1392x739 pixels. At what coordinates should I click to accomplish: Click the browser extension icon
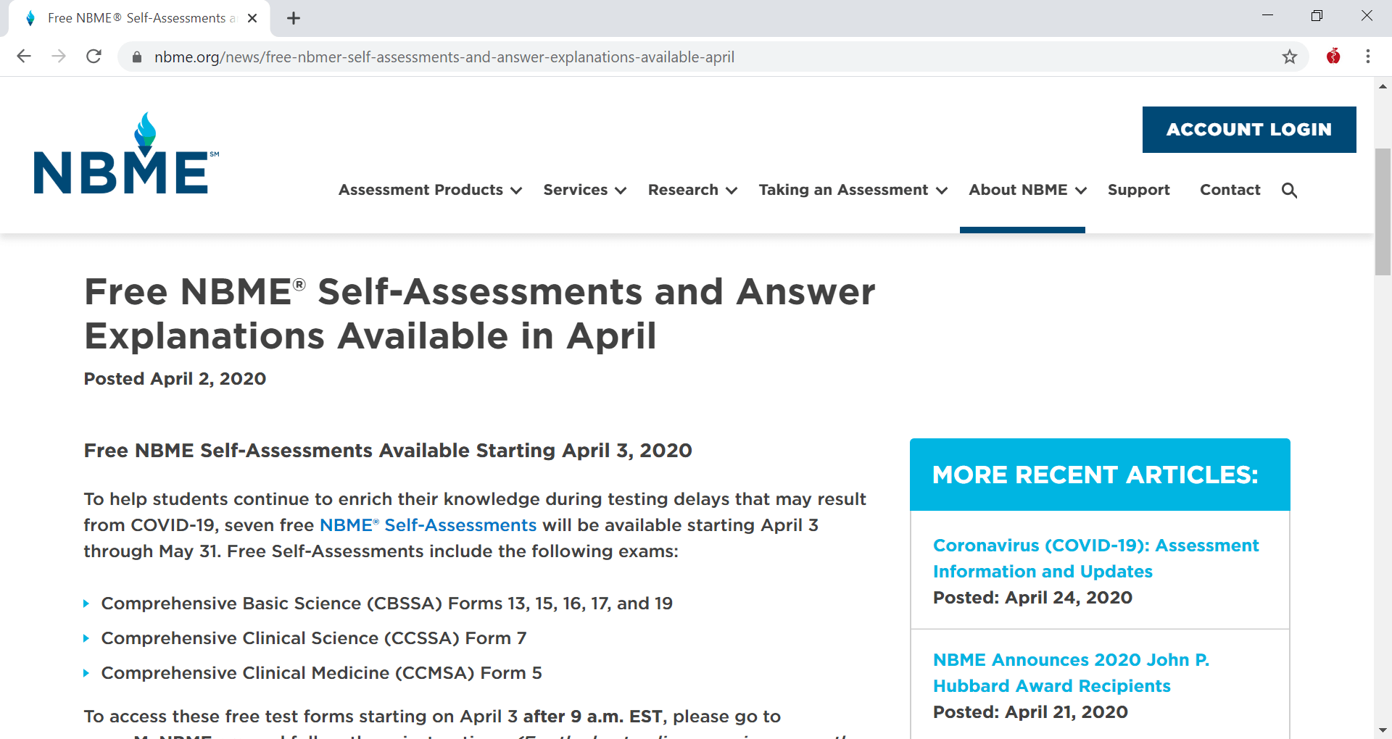pyautogui.click(x=1334, y=57)
